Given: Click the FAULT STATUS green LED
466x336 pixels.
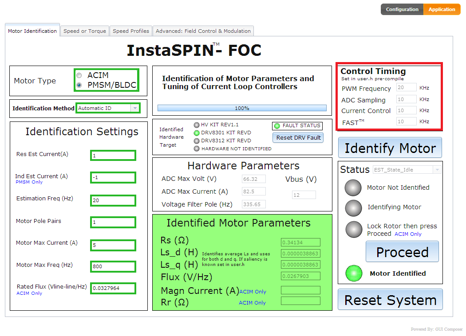Looking at the screenshot, I should [277, 126].
